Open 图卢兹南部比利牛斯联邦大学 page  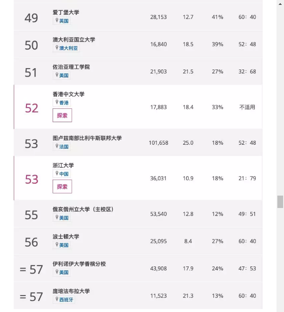click(x=87, y=138)
